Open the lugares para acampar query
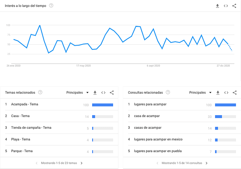Image resolution: width=241 pixels, height=169 pixels. 150,104
